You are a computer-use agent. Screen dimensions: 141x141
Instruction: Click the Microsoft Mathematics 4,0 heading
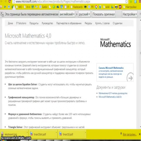(x=28, y=36)
